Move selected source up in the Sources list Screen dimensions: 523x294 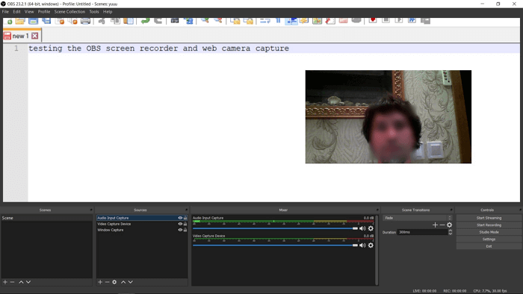(x=123, y=282)
